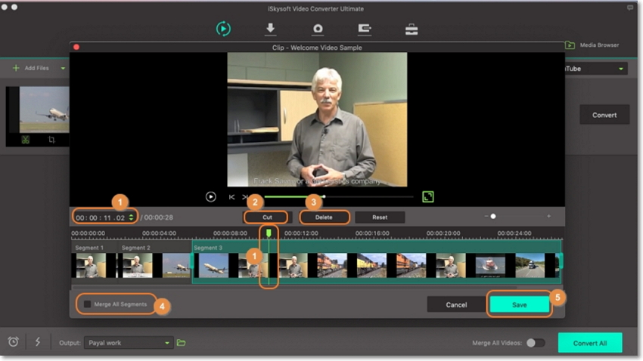Enter fullscreen preview mode

coord(428,196)
